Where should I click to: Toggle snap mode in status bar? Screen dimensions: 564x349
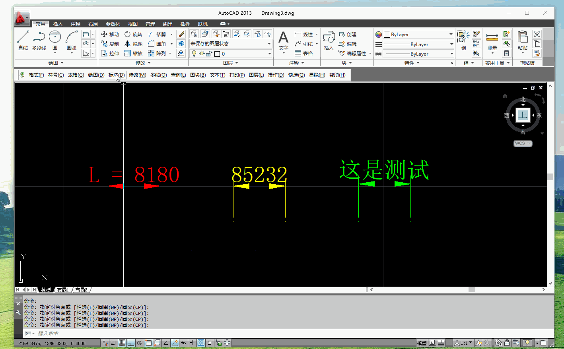pyautogui.click(x=113, y=343)
